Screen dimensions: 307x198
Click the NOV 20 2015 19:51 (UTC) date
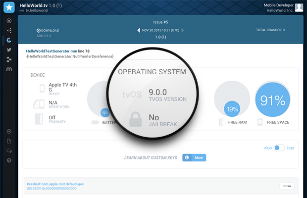(x=160, y=30)
